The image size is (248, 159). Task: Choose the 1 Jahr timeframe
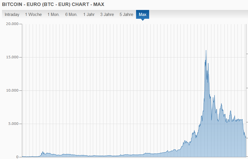pyautogui.click(x=89, y=15)
